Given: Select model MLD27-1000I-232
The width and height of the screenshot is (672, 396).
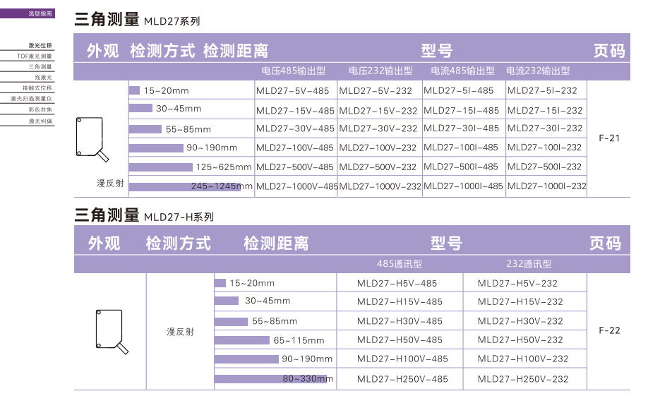Looking at the screenshot, I should (x=546, y=186).
